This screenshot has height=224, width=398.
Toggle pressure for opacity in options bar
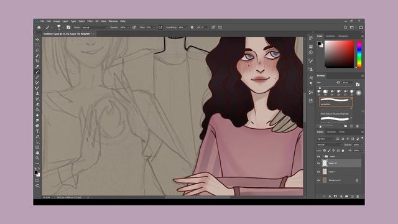[x=134, y=27]
